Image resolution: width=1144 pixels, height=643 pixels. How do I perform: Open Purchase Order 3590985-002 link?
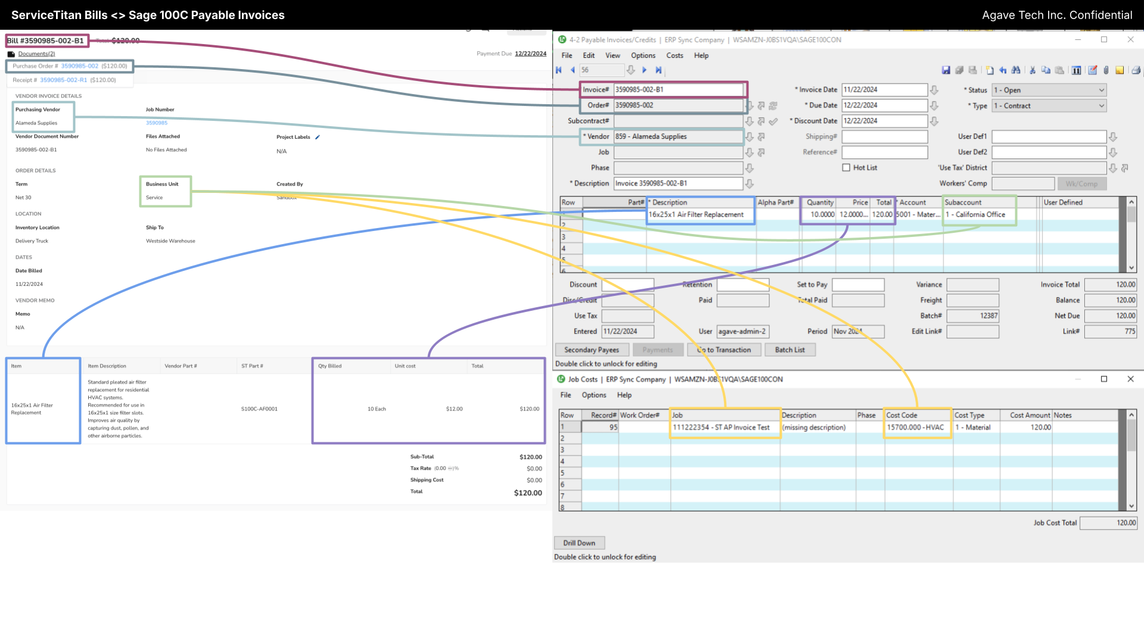79,66
